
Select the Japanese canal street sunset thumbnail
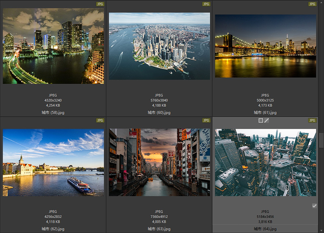(159, 163)
